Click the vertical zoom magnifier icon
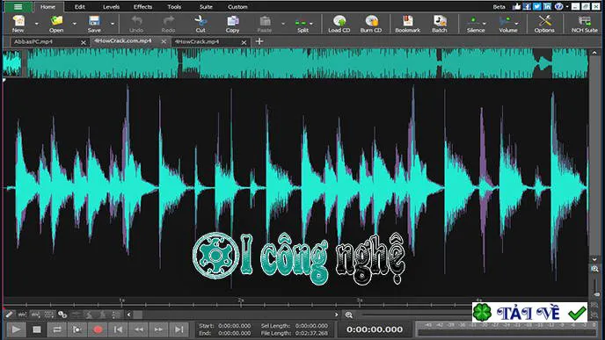The image size is (605, 340). click(x=594, y=269)
